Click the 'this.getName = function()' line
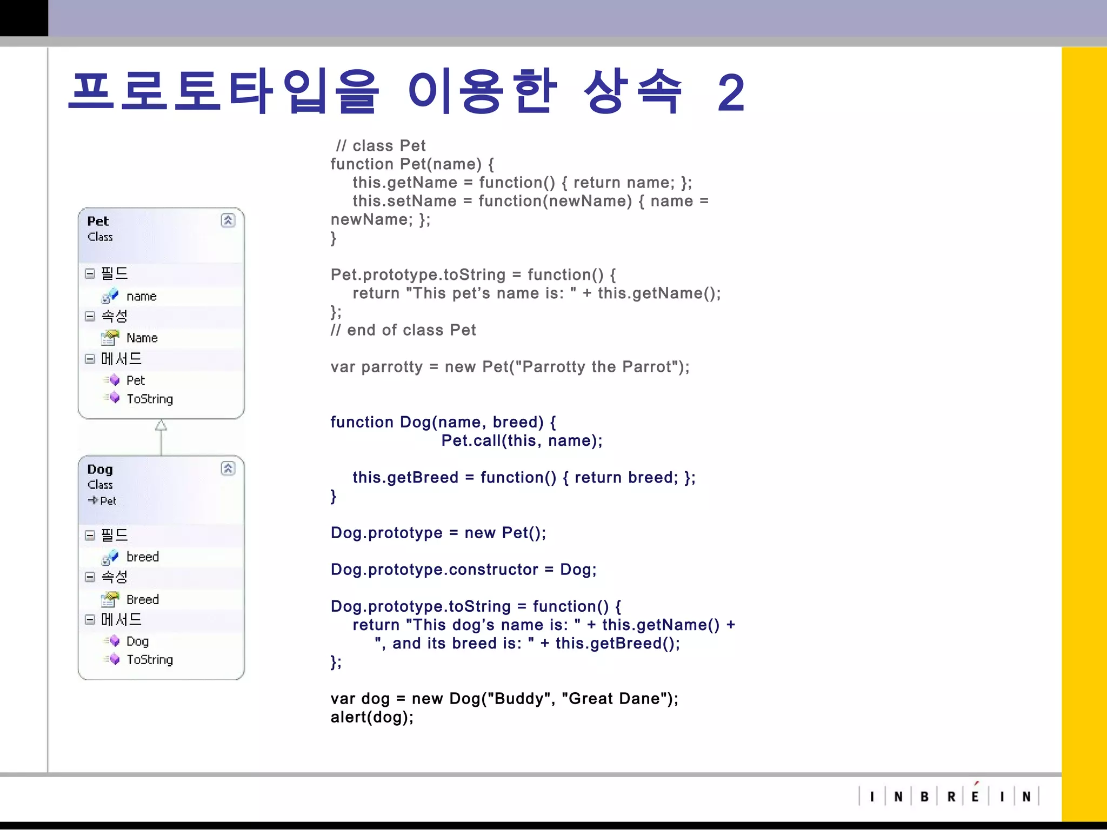1107x830 pixels. 522,183
